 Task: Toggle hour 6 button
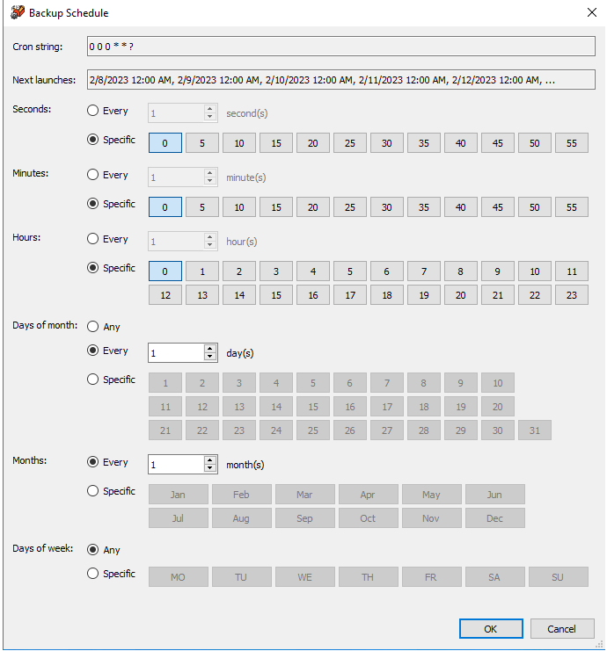click(x=387, y=271)
